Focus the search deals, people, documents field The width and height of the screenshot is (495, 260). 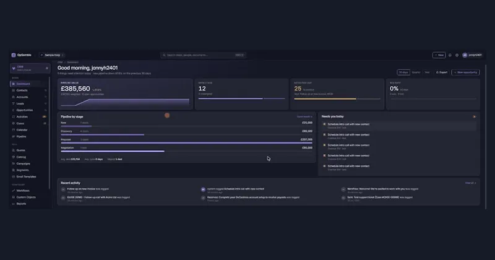tap(204, 55)
